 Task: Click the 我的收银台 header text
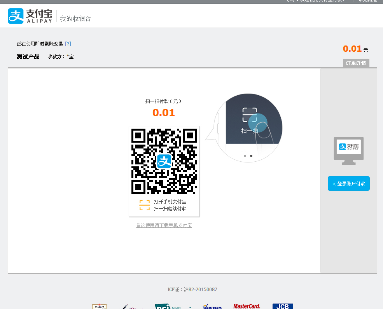(x=75, y=19)
